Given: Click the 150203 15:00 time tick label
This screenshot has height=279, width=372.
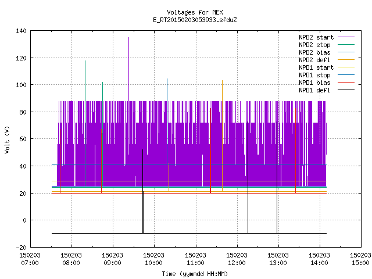Looking at the screenshot, I should click(360, 259).
